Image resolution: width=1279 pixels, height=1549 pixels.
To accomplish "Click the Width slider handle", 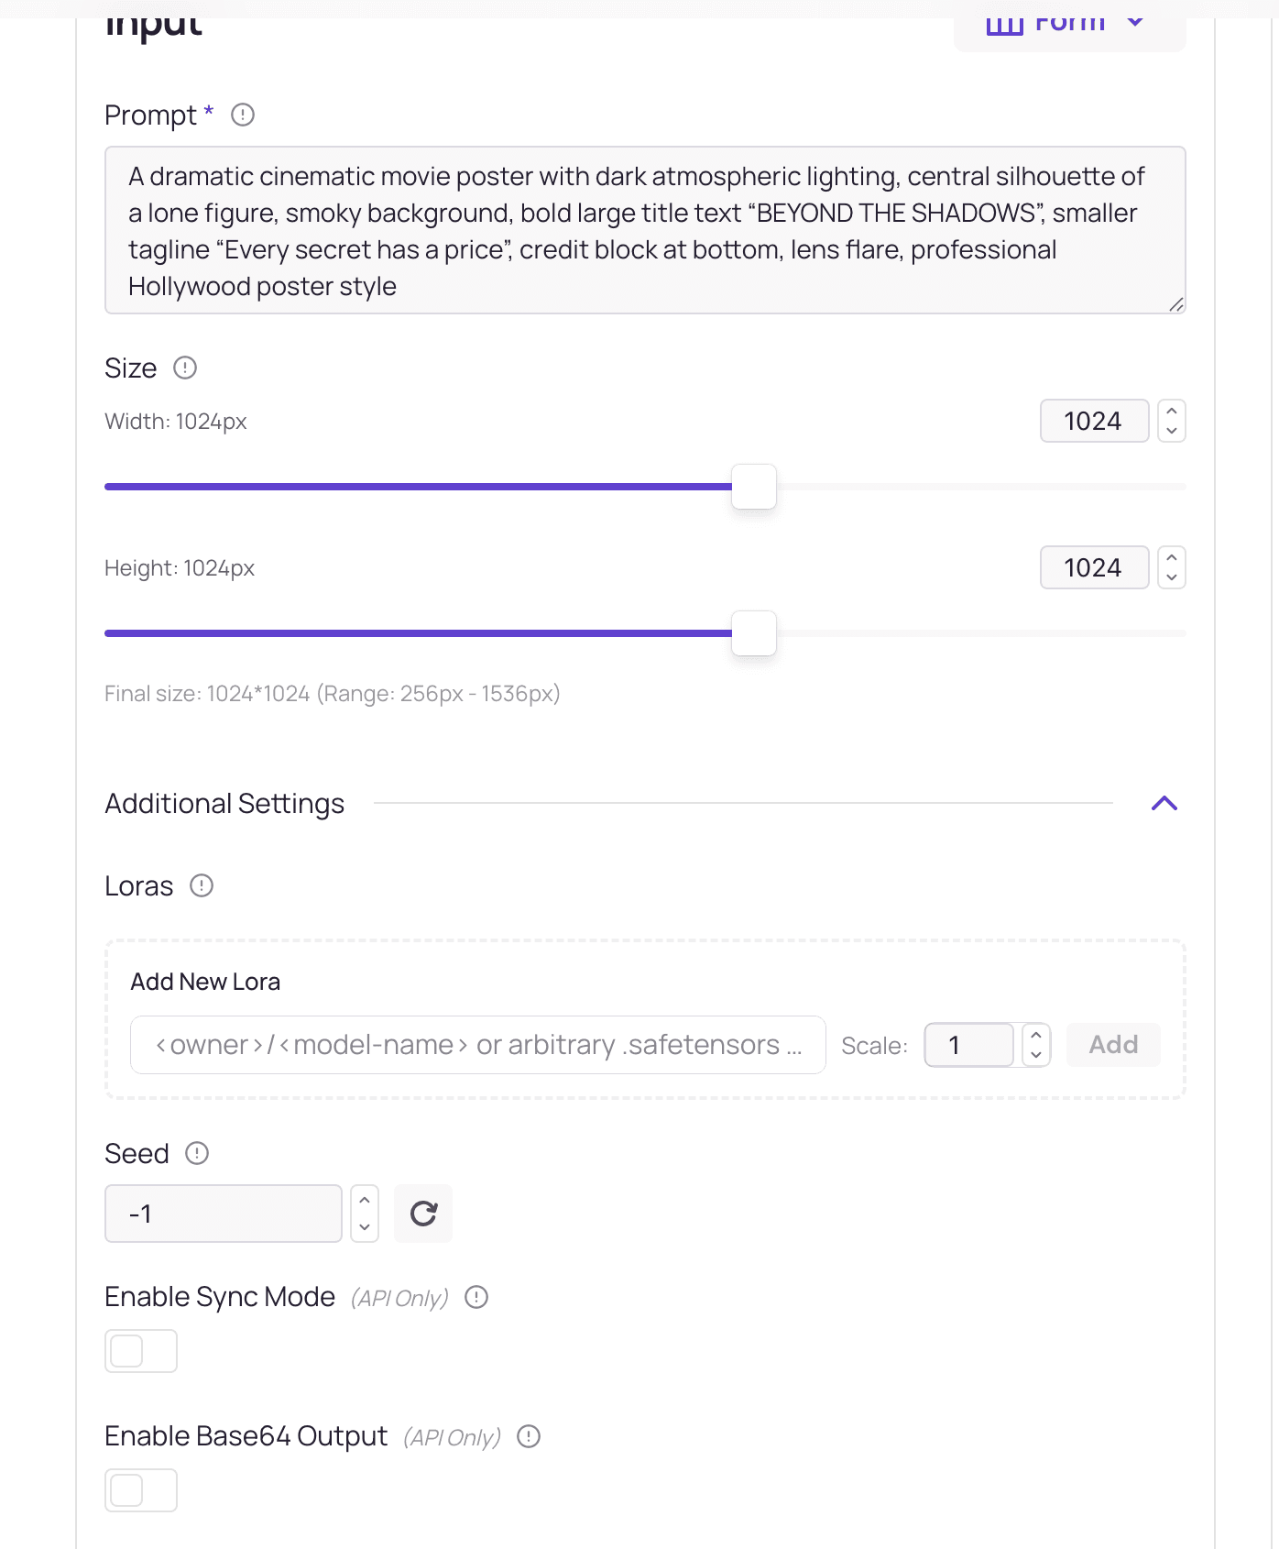I will [x=754, y=487].
